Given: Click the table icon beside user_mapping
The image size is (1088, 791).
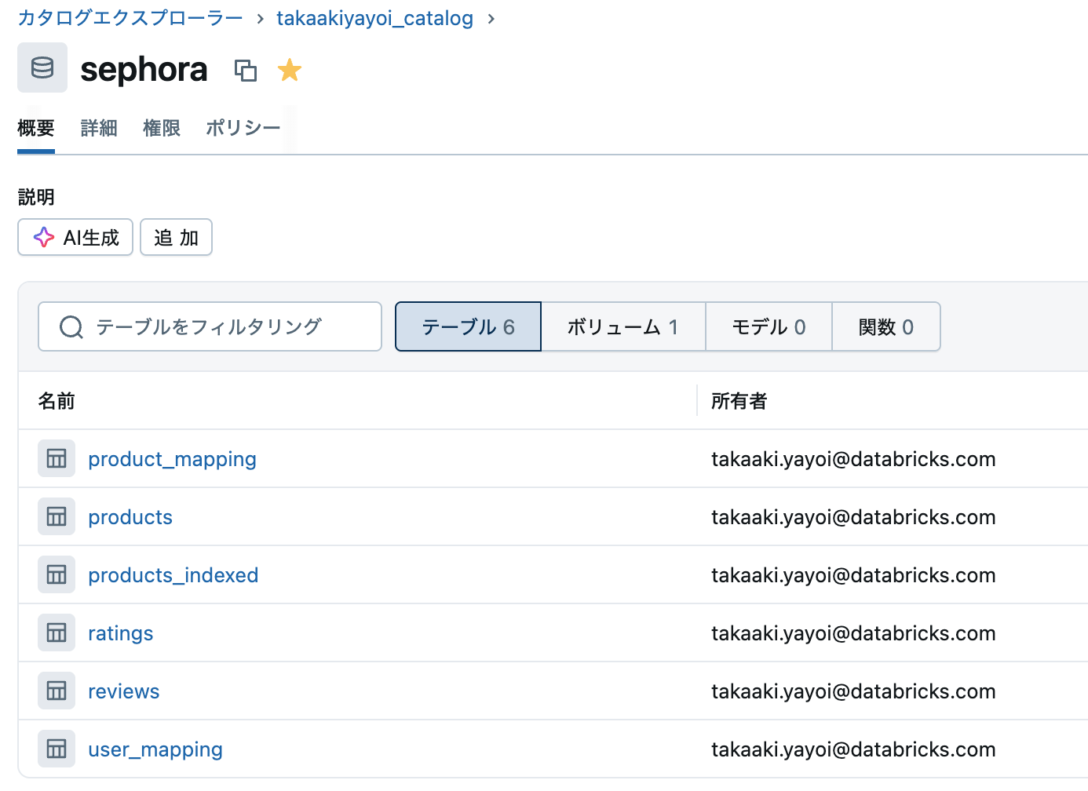Looking at the screenshot, I should click(x=56, y=749).
